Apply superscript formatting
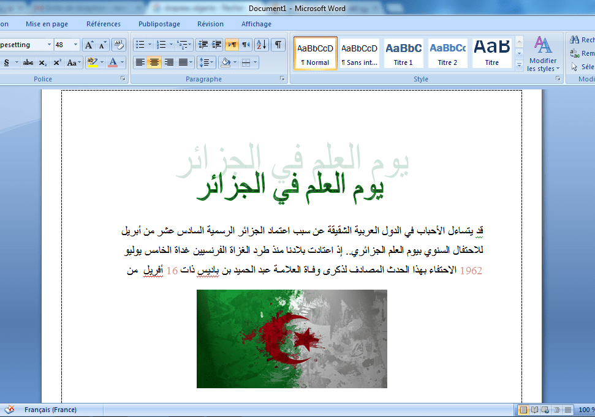Image resolution: width=595 pixels, height=417 pixels. (57, 62)
